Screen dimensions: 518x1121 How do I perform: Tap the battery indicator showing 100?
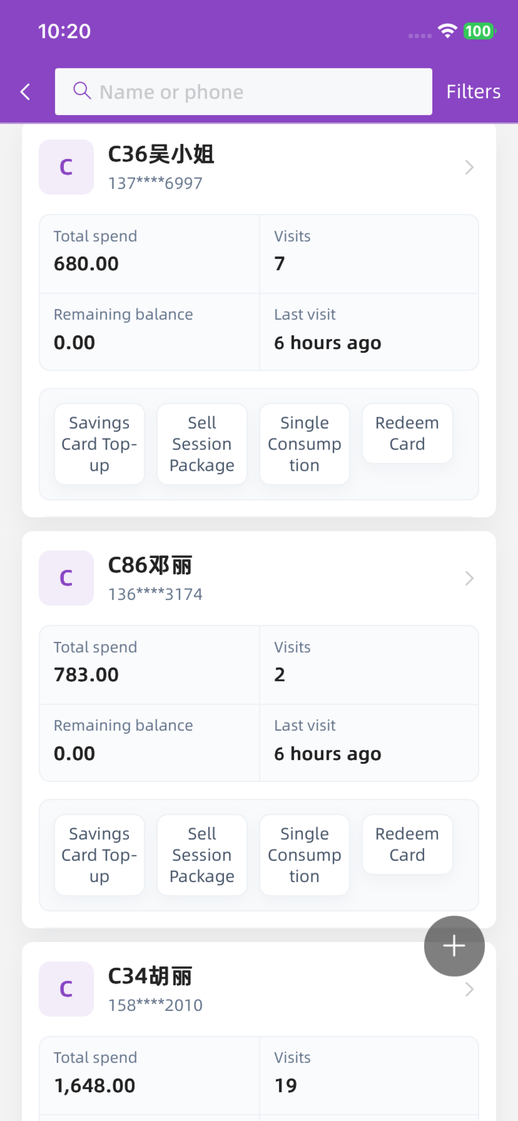479,31
